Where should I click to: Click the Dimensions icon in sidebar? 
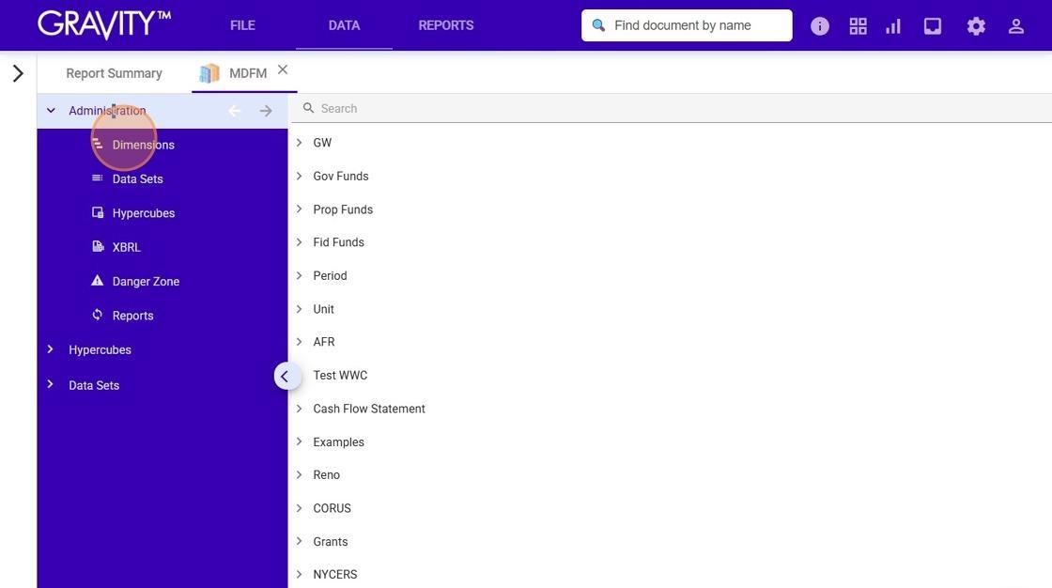click(98, 144)
